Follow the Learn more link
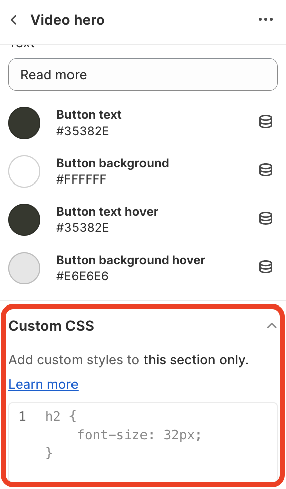The height and width of the screenshot is (489, 286). click(43, 384)
